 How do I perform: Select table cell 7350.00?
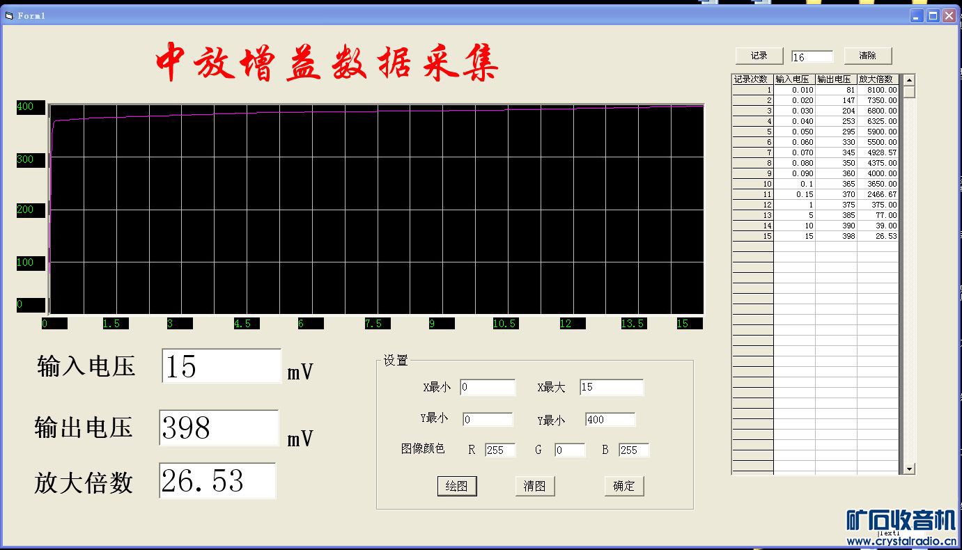pyautogui.click(x=878, y=100)
